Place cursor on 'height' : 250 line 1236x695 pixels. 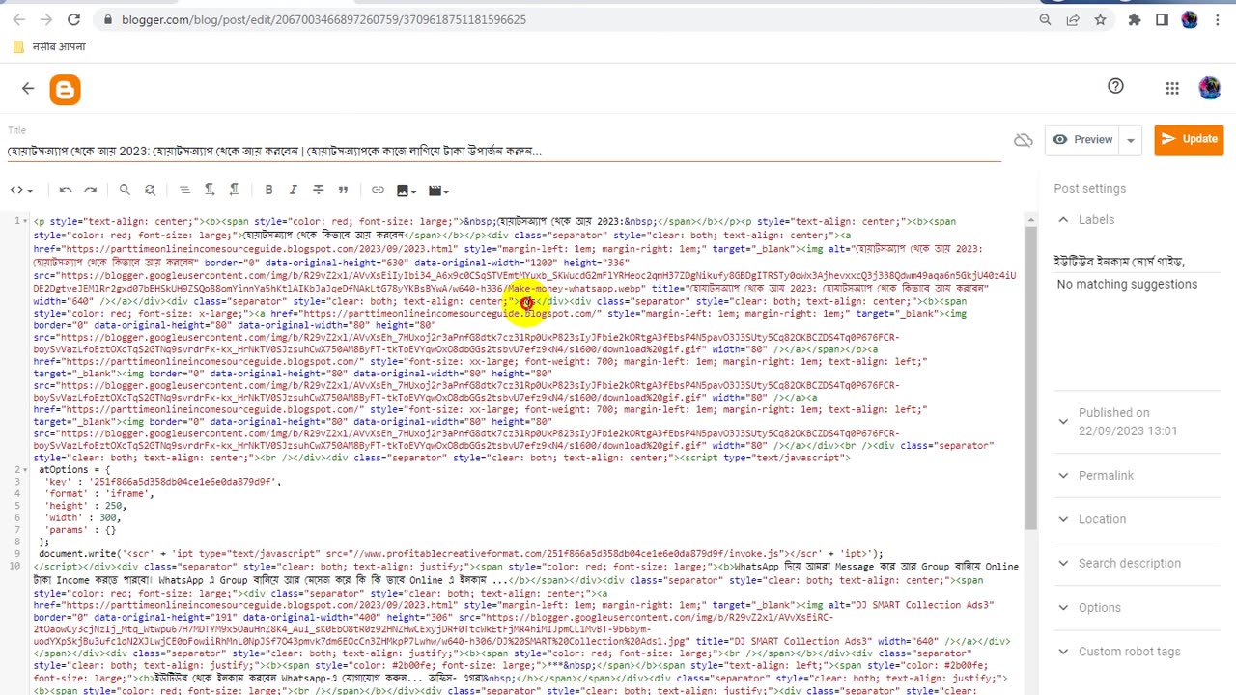(85, 506)
